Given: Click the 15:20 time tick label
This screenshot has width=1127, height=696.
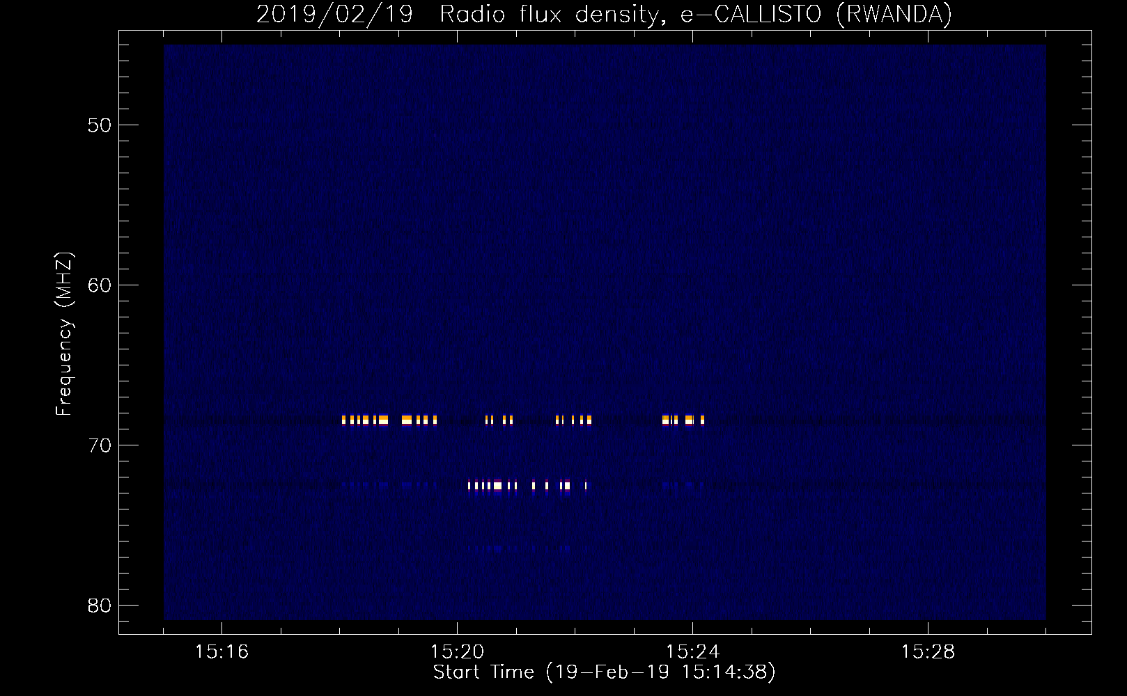Looking at the screenshot, I should [457, 652].
